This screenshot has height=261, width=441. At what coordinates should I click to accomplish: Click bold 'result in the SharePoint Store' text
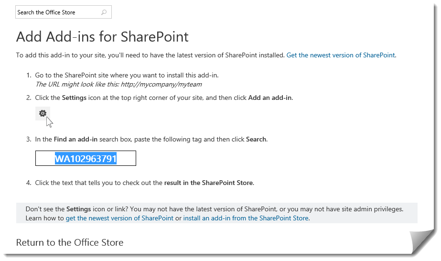pyautogui.click(x=209, y=183)
